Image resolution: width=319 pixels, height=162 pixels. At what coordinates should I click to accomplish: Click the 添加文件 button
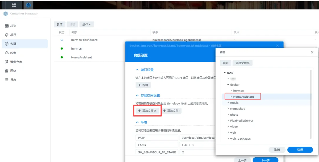tap(171, 111)
